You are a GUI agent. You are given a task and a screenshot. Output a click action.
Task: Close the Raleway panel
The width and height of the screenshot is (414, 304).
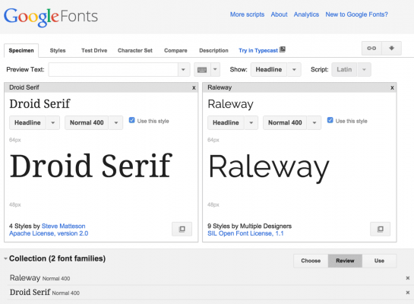pos(392,87)
